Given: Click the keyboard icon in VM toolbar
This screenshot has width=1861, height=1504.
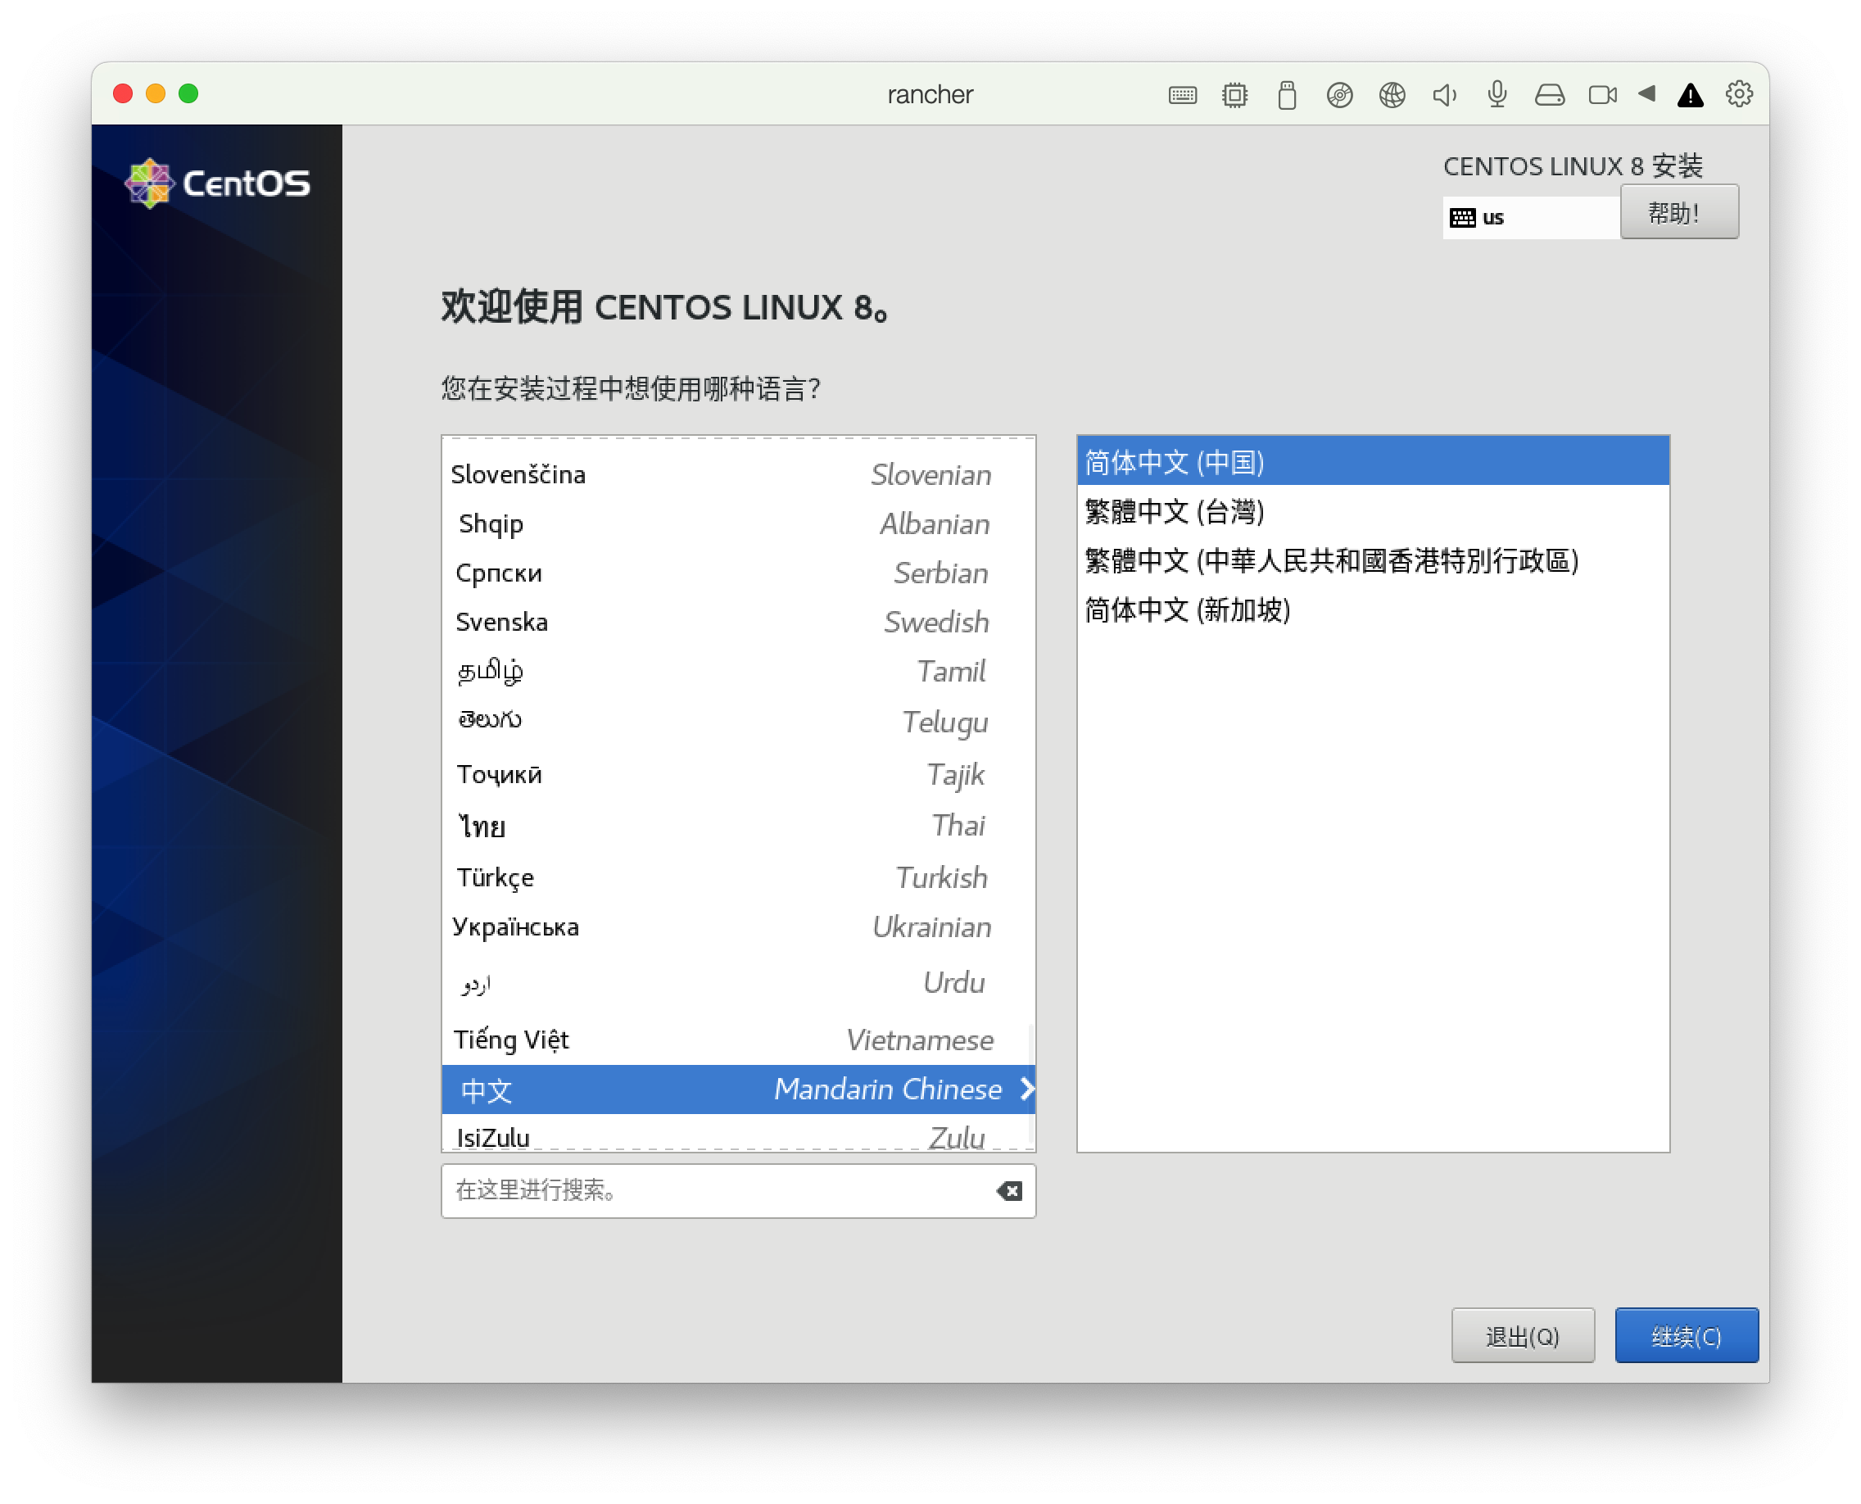Looking at the screenshot, I should [1182, 94].
